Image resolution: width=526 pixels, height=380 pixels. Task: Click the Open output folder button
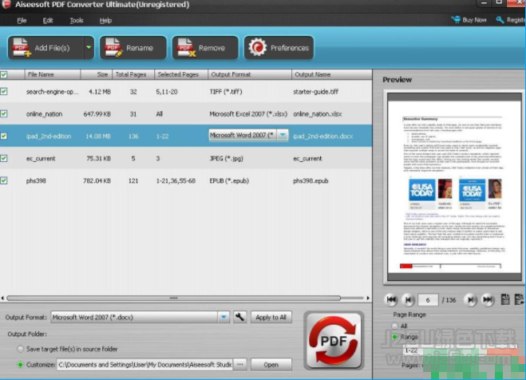(x=271, y=365)
